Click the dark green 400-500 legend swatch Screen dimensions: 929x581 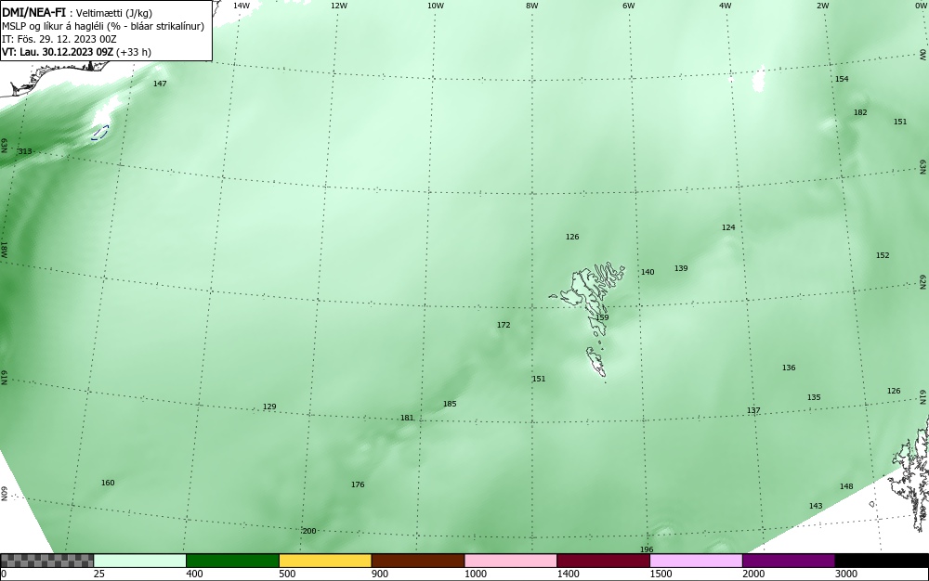[x=232, y=561]
